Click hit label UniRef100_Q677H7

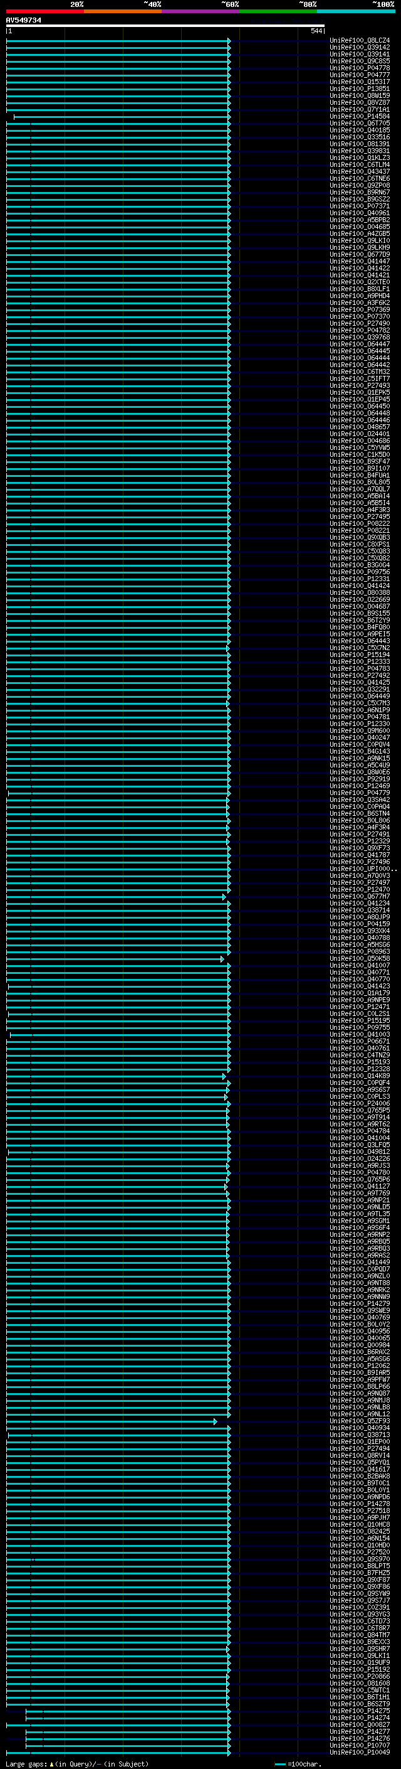[360, 896]
